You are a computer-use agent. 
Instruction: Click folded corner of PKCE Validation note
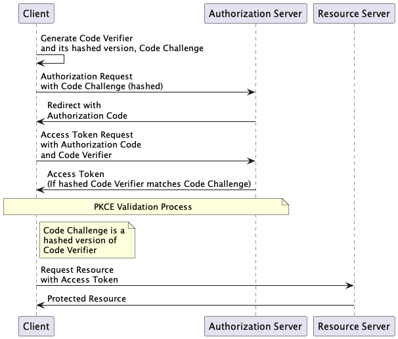(x=286, y=201)
